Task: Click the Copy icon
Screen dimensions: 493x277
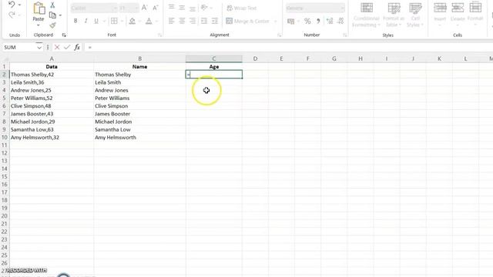Action: (52, 15)
